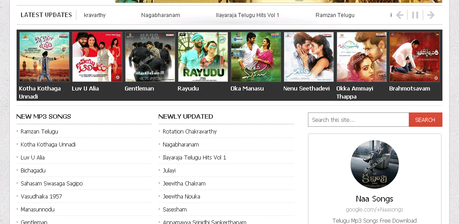Open Ramzan Telugu in New MP3 Songs
Image resolution: width=459 pixels, height=224 pixels.
pos(39,132)
